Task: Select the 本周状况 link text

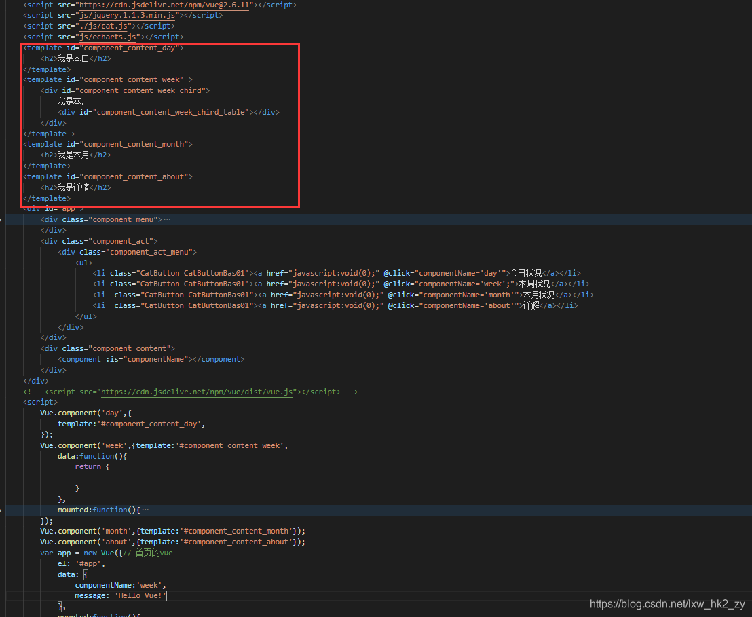Action: point(534,284)
